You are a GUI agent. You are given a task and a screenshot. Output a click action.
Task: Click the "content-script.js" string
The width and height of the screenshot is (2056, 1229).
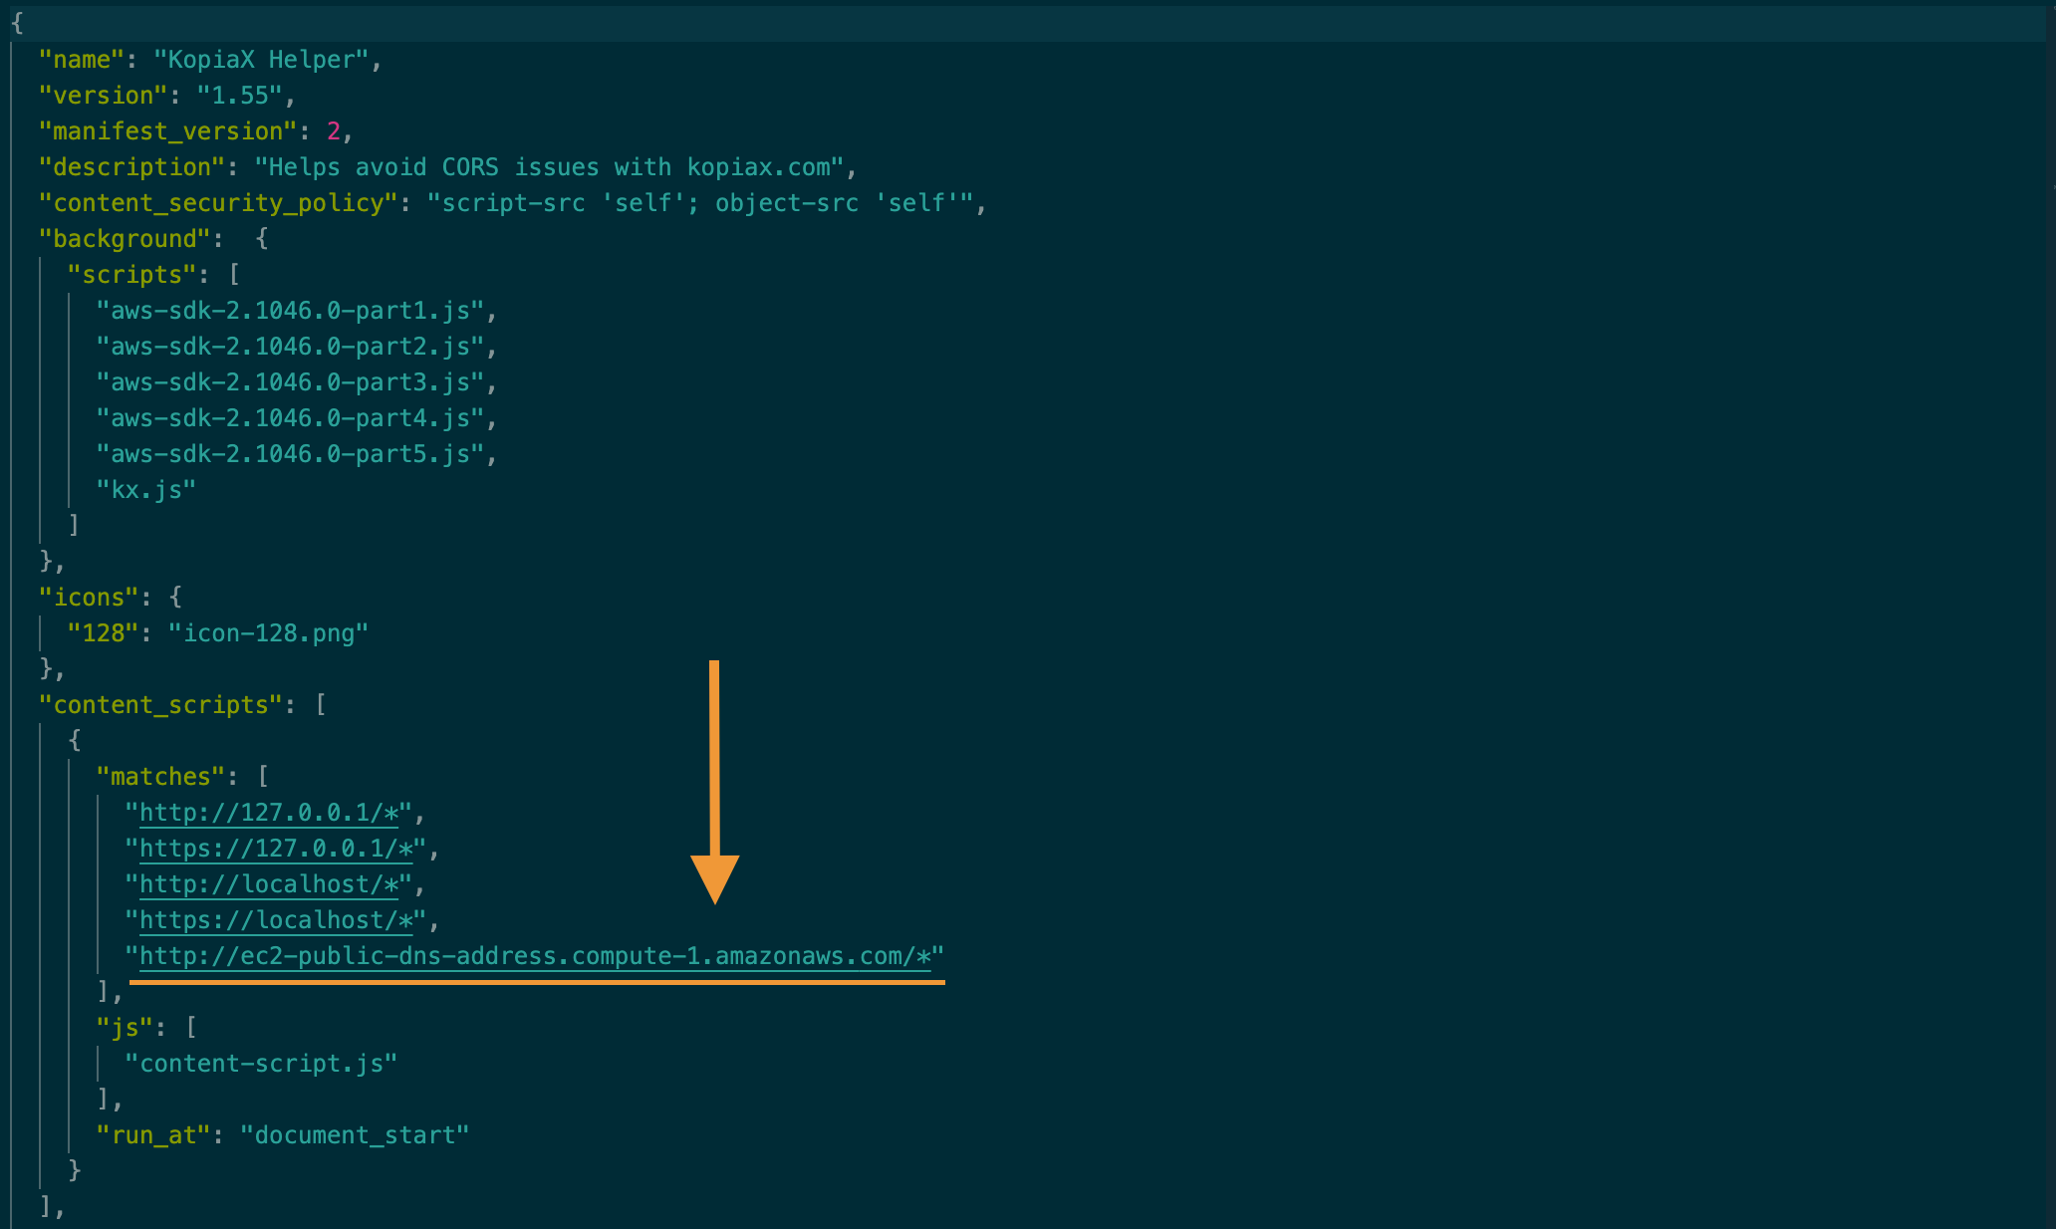[261, 1064]
